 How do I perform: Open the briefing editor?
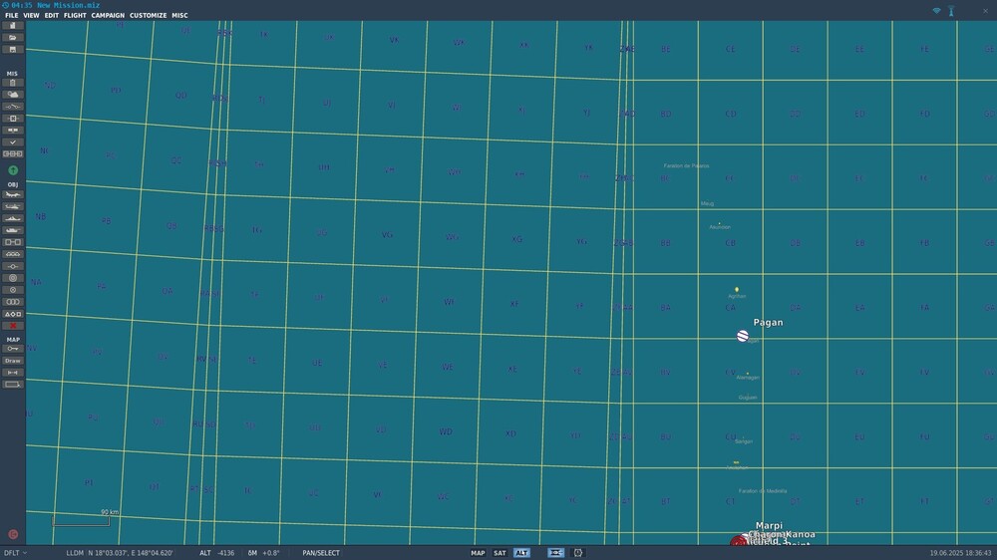[13, 83]
